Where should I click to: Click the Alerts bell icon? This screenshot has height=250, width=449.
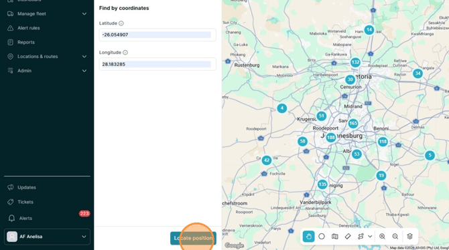(x=11, y=219)
